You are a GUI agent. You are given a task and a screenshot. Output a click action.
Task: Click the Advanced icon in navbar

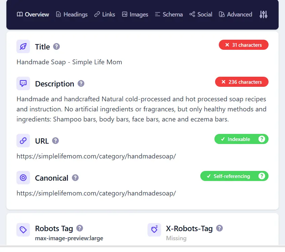click(221, 14)
